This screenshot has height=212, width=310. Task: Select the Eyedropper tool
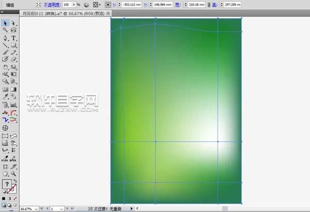(5, 96)
